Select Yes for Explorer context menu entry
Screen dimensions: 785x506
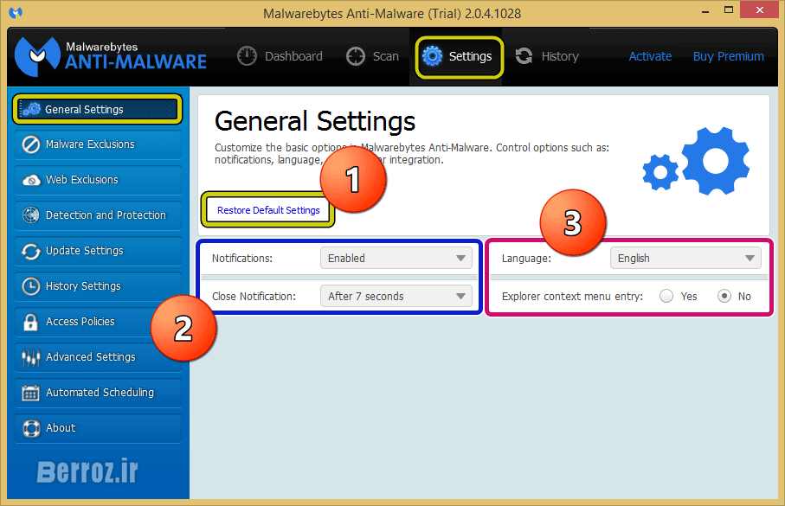click(666, 297)
